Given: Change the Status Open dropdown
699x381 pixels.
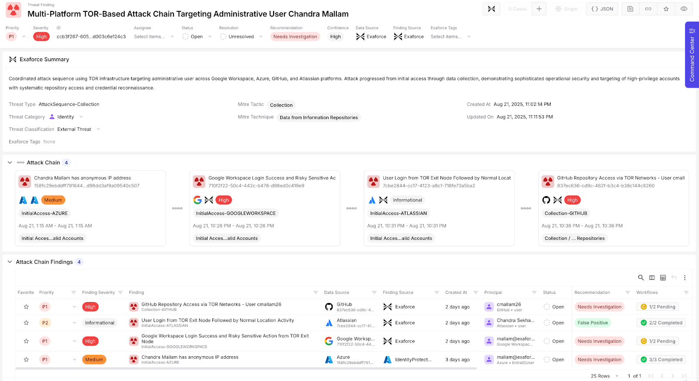Looking at the screenshot, I should [x=197, y=37].
